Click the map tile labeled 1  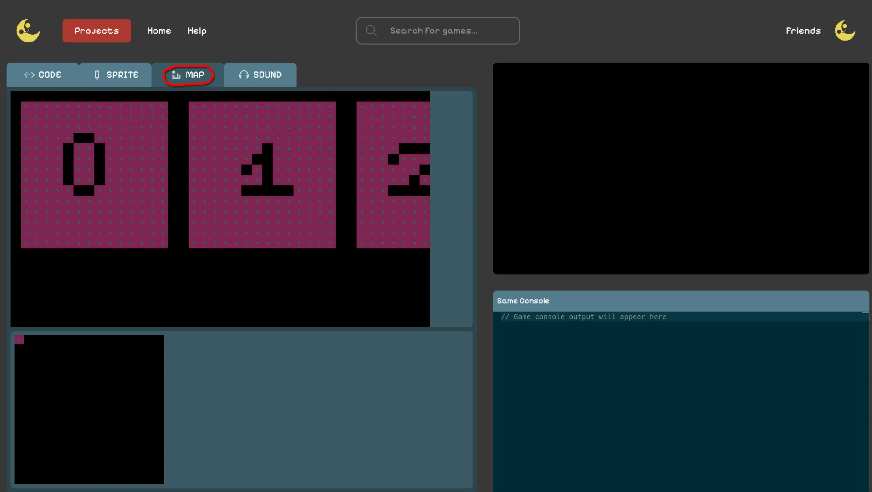point(262,175)
